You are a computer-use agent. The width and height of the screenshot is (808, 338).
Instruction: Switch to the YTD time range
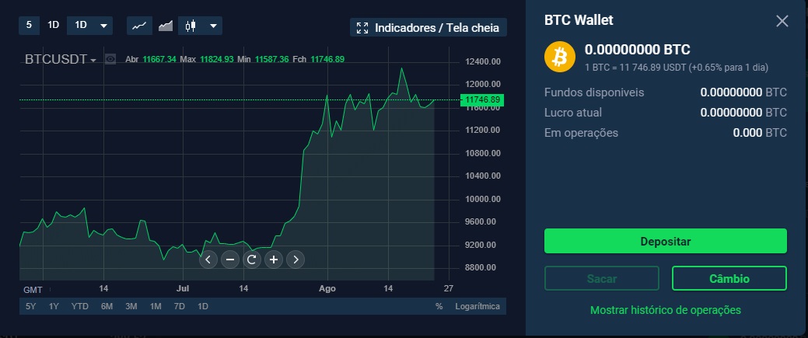tap(80, 306)
